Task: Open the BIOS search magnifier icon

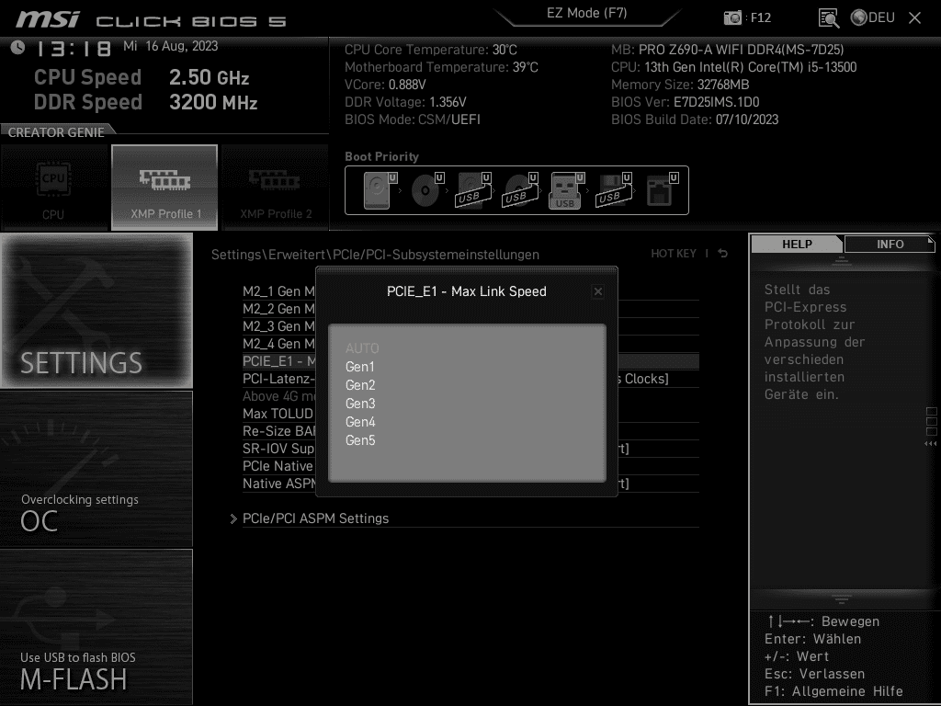Action: click(829, 18)
